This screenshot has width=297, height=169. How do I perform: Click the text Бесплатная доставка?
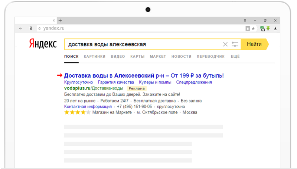pos(154,101)
